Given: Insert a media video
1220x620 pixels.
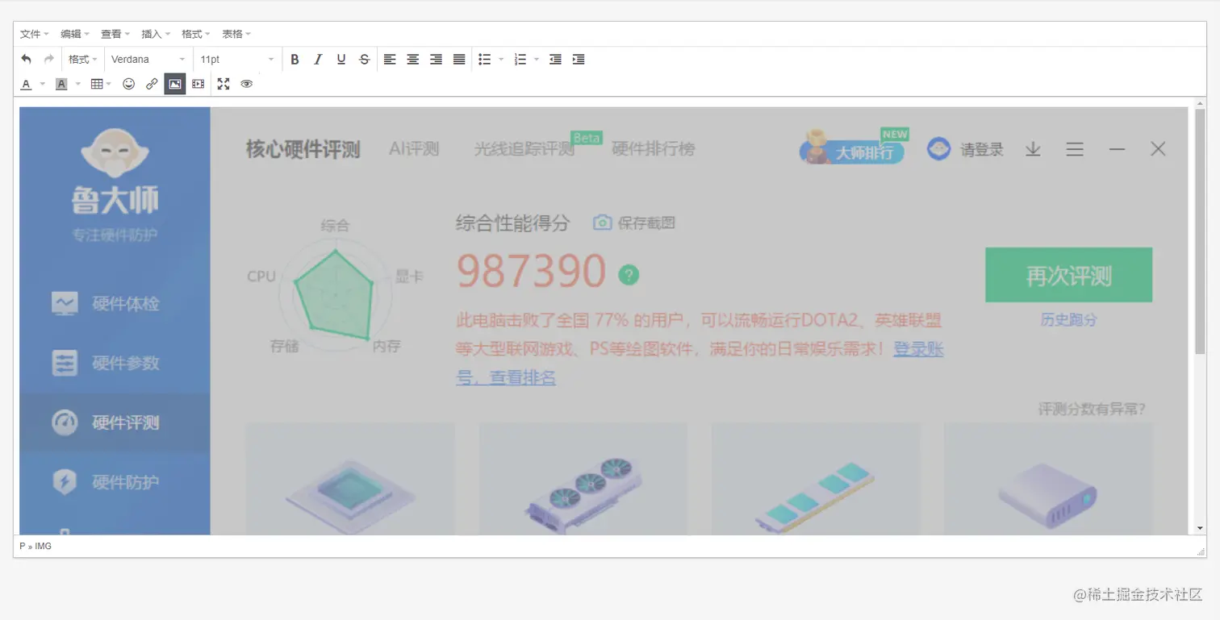Looking at the screenshot, I should click(x=198, y=84).
